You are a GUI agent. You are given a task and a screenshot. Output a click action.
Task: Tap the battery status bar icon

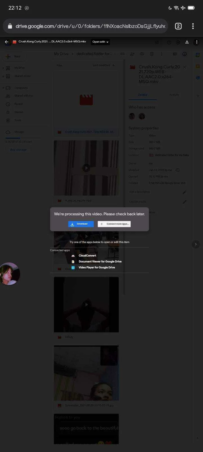click(x=191, y=8)
